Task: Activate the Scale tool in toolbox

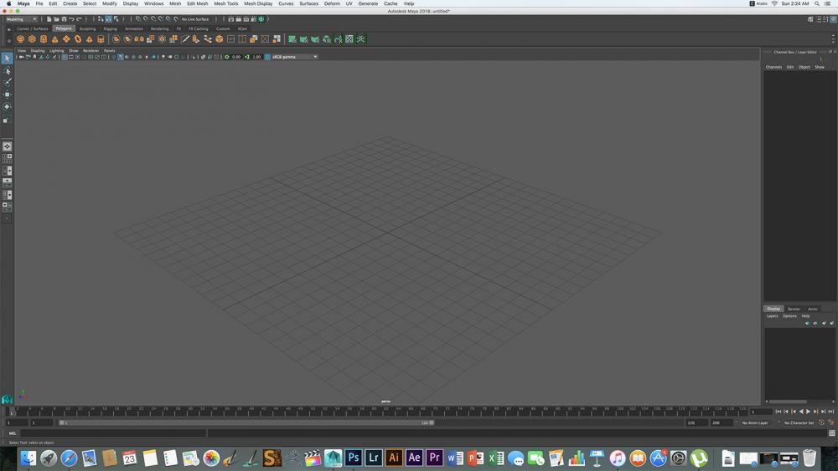Action: click(x=7, y=120)
